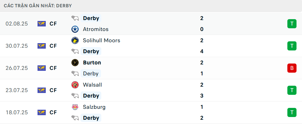Viewport: 302px width, 124px height.
Task: Click the Burton club crest icon
Action: tap(75, 63)
